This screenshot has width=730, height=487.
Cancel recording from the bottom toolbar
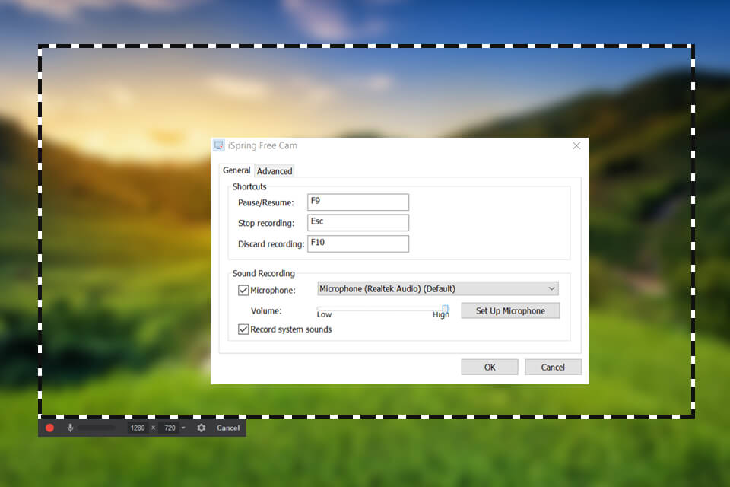pyautogui.click(x=228, y=428)
